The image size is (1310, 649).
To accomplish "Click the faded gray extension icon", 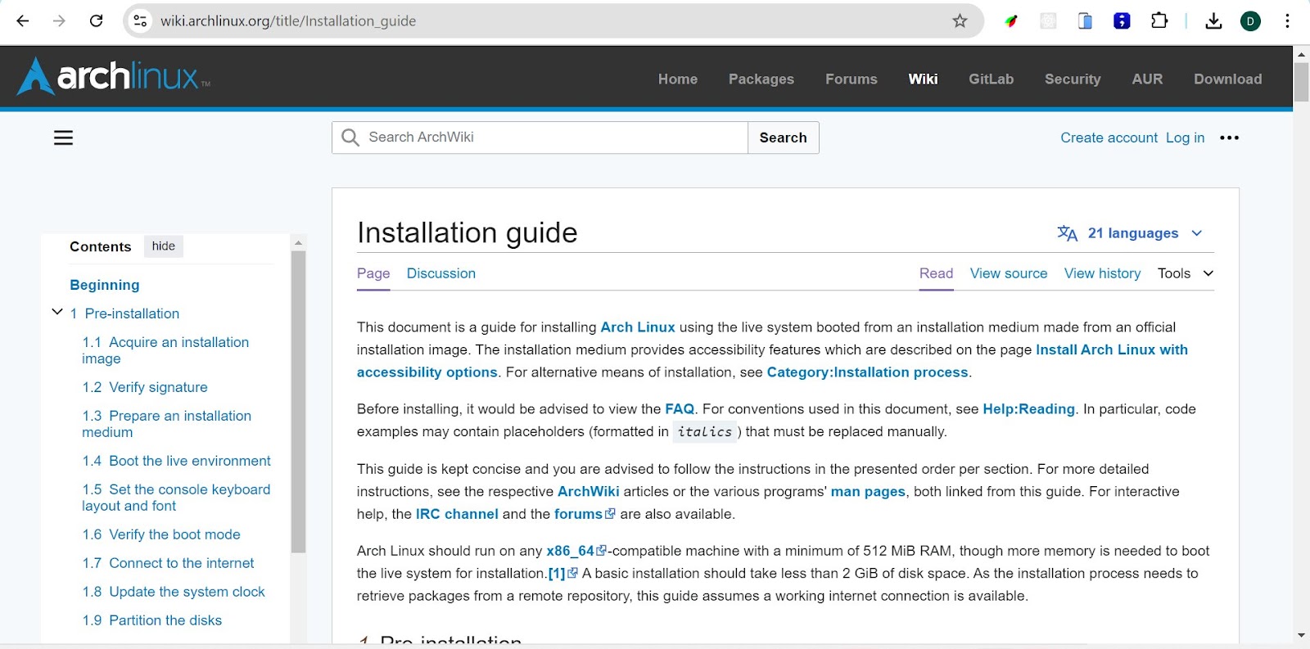I will [1048, 21].
